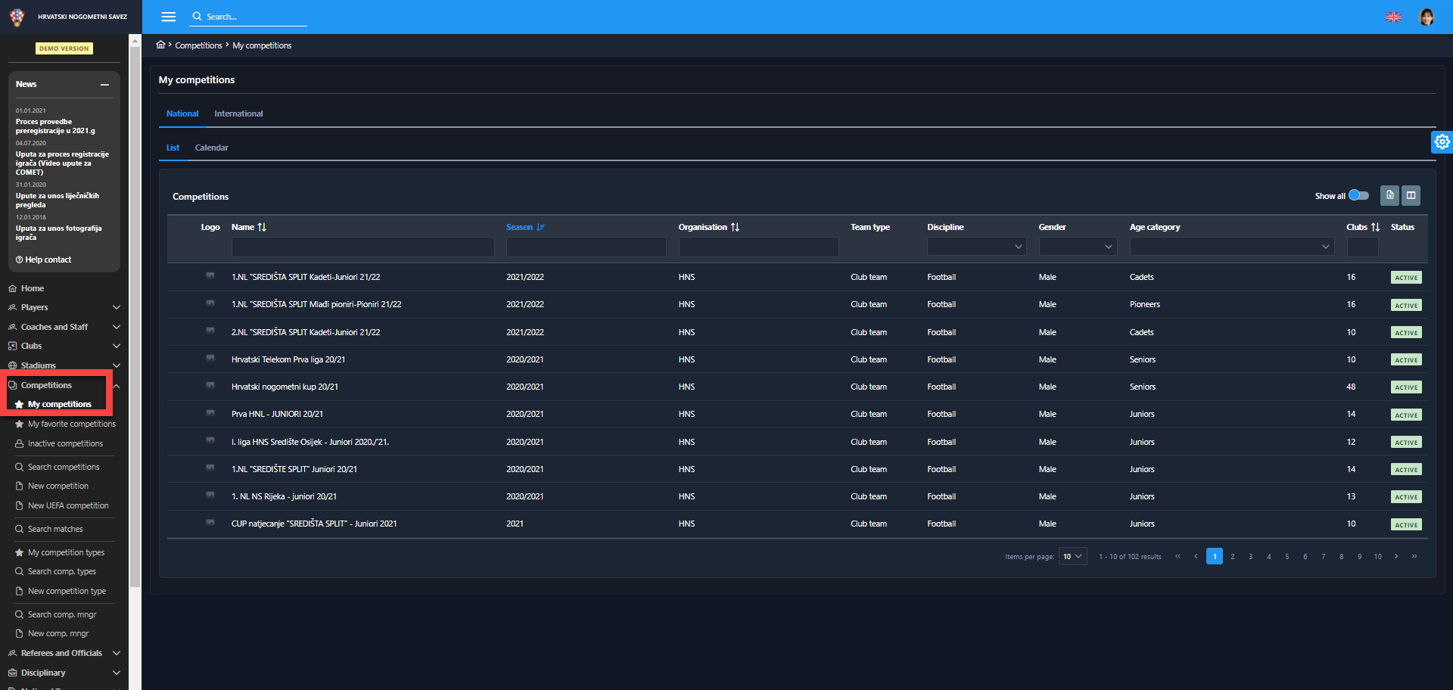The height and width of the screenshot is (690, 1453).
Task: Open the blue settings gear panel
Action: [x=1442, y=141]
